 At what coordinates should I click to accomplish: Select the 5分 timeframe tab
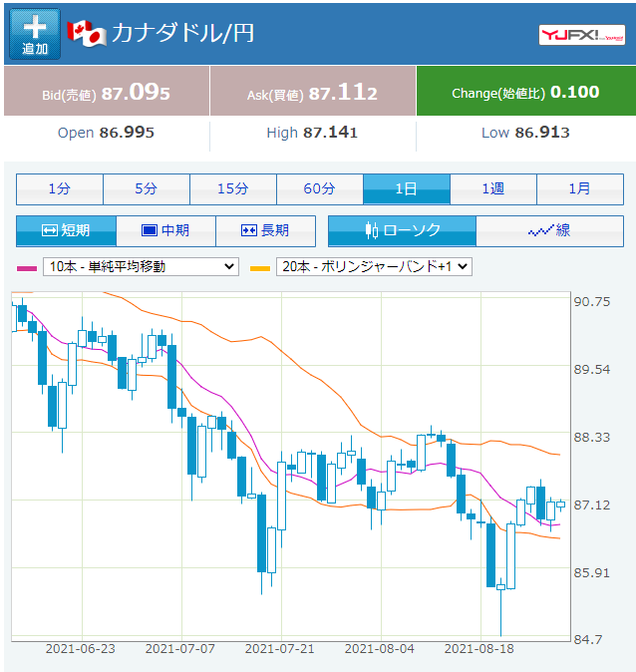(x=147, y=189)
